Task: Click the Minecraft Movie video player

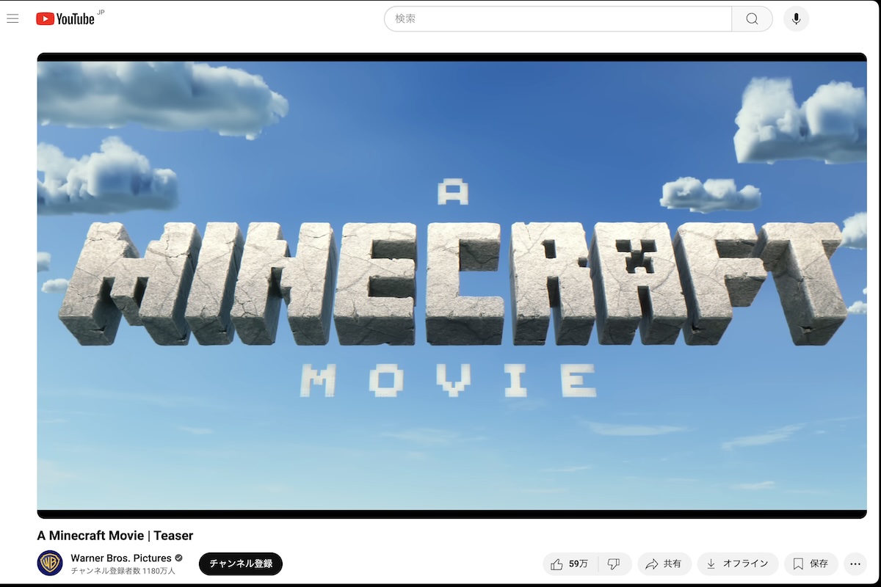Action: [452, 286]
